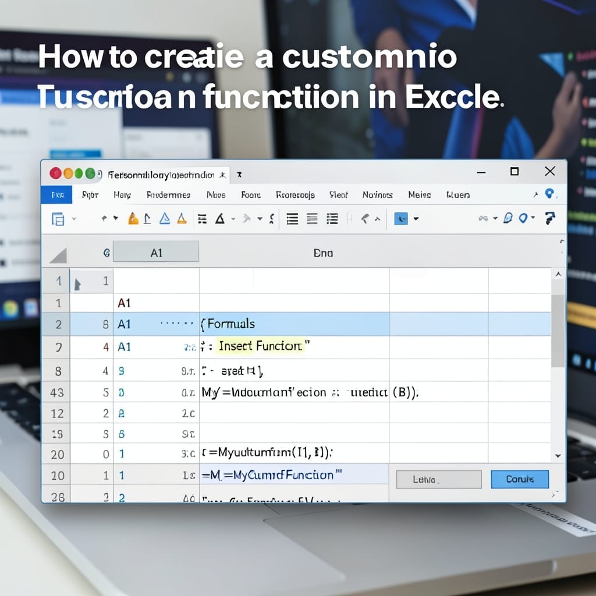The height and width of the screenshot is (596, 596).
Task: Open the gray dropdown after the black triangle
Action: [x=233, y=219]
